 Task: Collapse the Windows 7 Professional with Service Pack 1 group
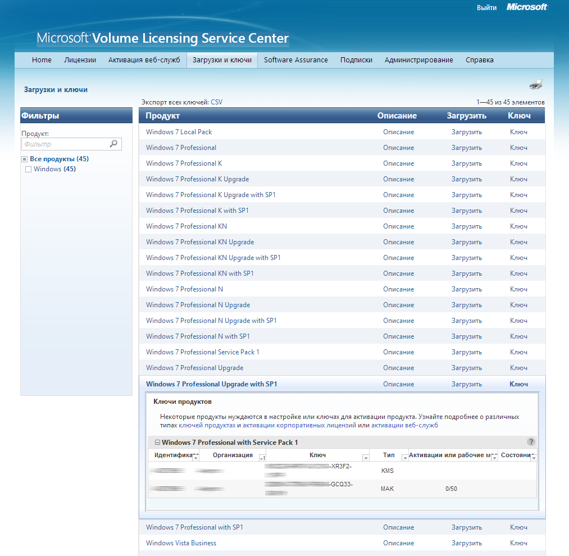[157, 442]
